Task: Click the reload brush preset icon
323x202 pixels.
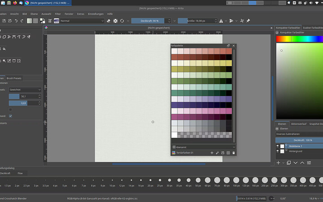Action: (x=122, y=21)
